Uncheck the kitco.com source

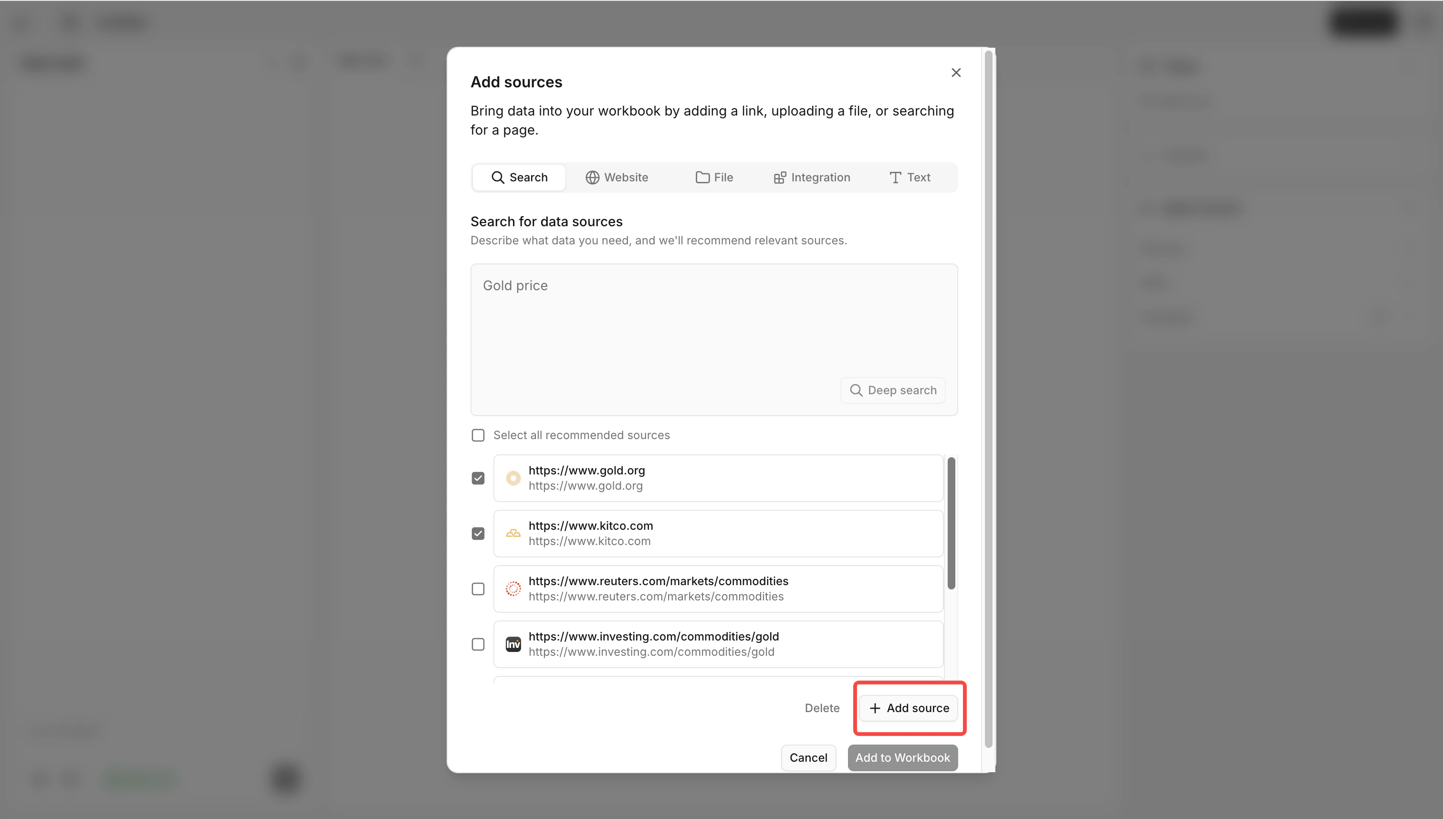pos(478,533)
